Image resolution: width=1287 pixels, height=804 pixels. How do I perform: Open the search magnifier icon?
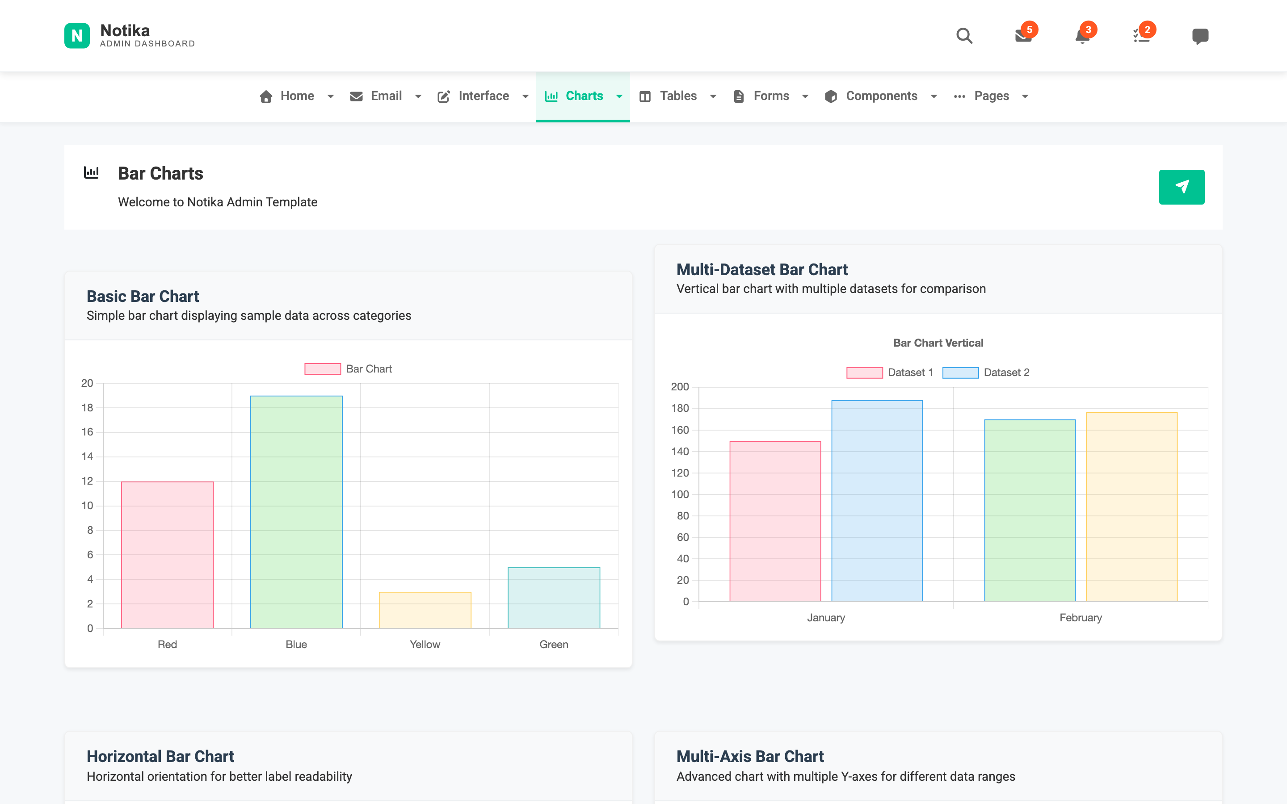tap(964, 36)
